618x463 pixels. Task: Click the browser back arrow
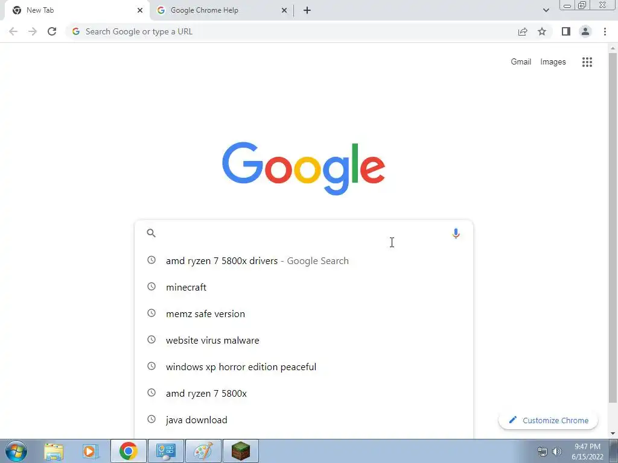[x=13, y=31]
